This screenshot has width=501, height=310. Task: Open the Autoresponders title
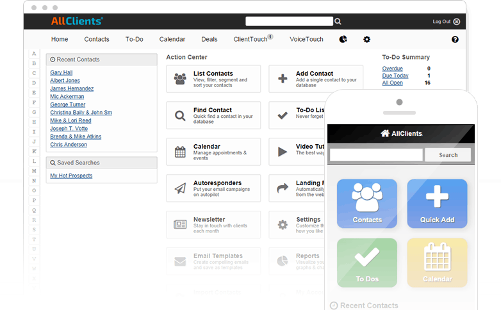tap(217, 183)
